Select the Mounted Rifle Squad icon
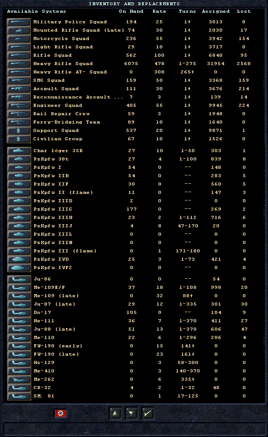The image size is (268, 437). (18, 30)
